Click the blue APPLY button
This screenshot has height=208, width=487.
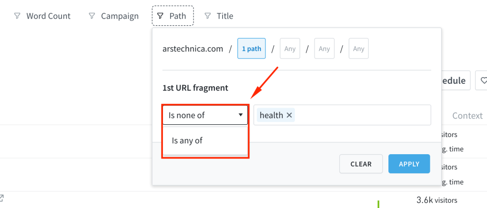tap(409, 164)
